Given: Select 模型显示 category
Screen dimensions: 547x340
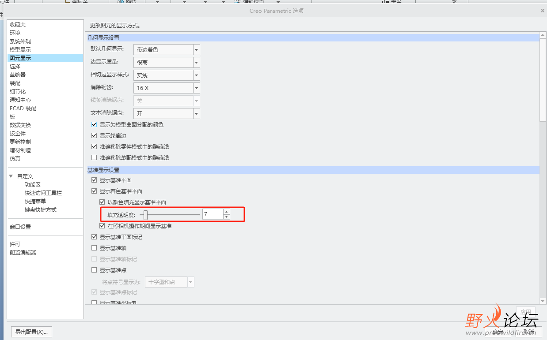Looking at the screenshot, I should tap(20, 50).
